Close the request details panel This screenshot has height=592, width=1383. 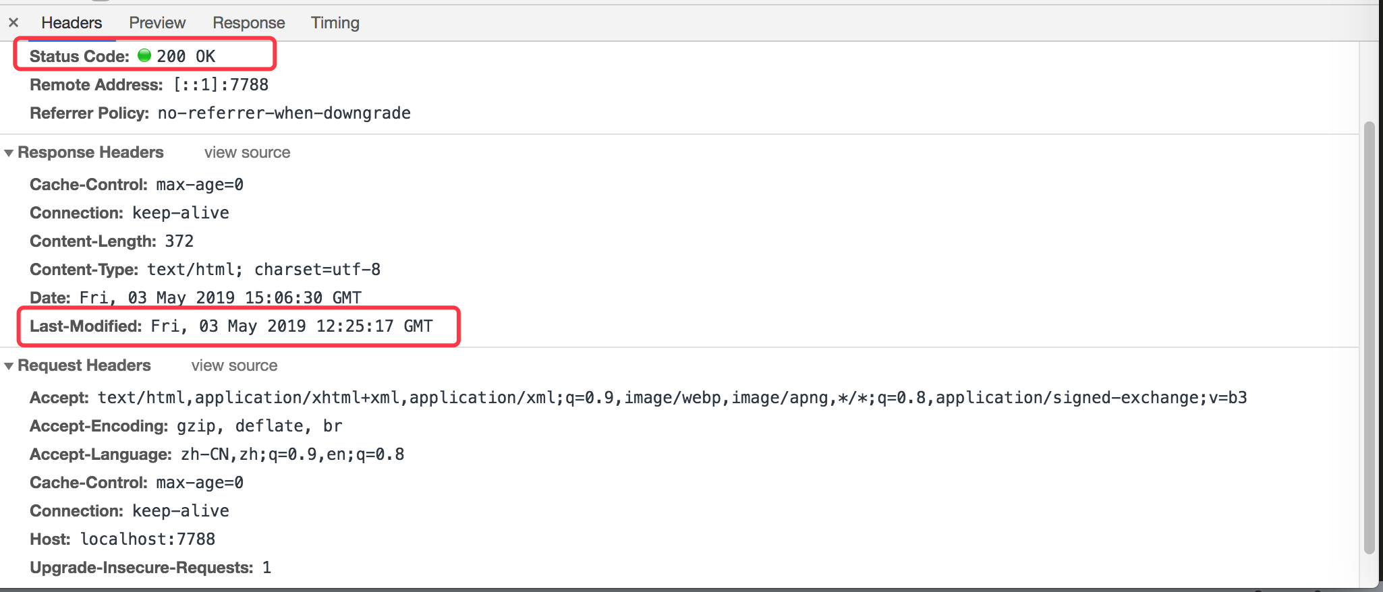13,23
